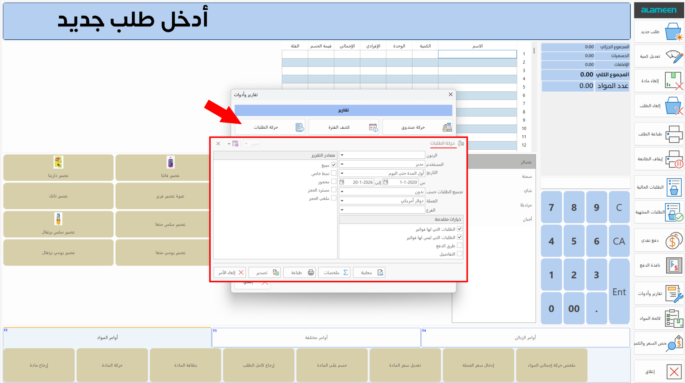Open نافذة الدفع (payment window) icon
Image resolution: width=685 pixels, height=383 pixels.
tap(674, 265)
